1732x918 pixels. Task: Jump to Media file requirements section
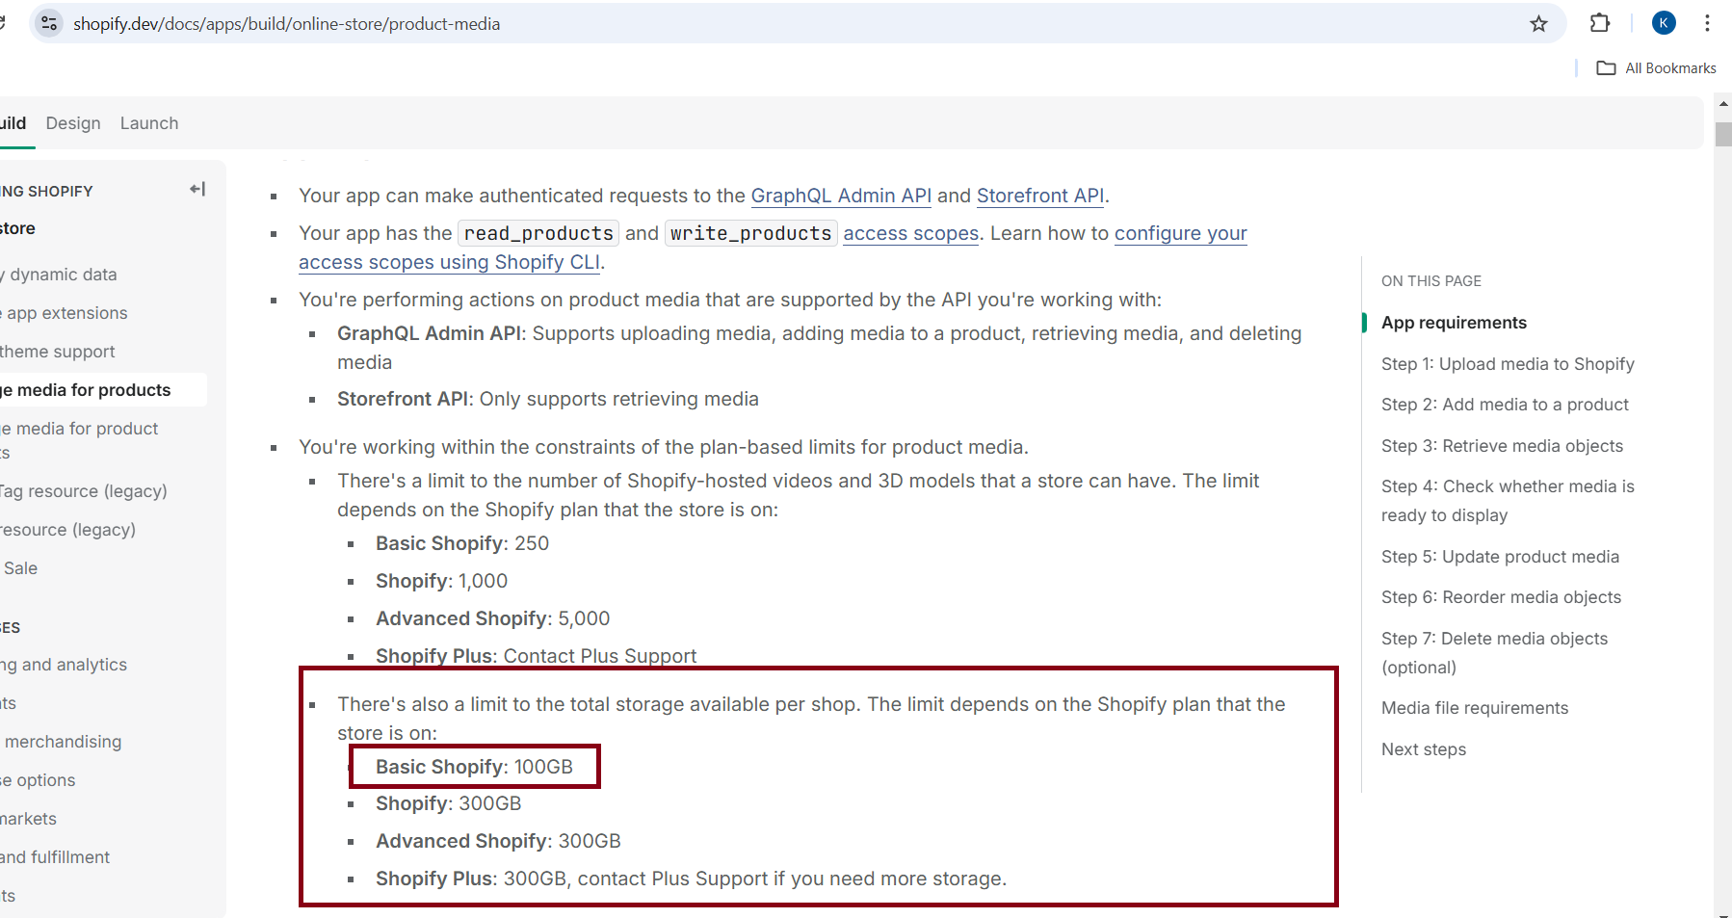(x=1475, y=708)
